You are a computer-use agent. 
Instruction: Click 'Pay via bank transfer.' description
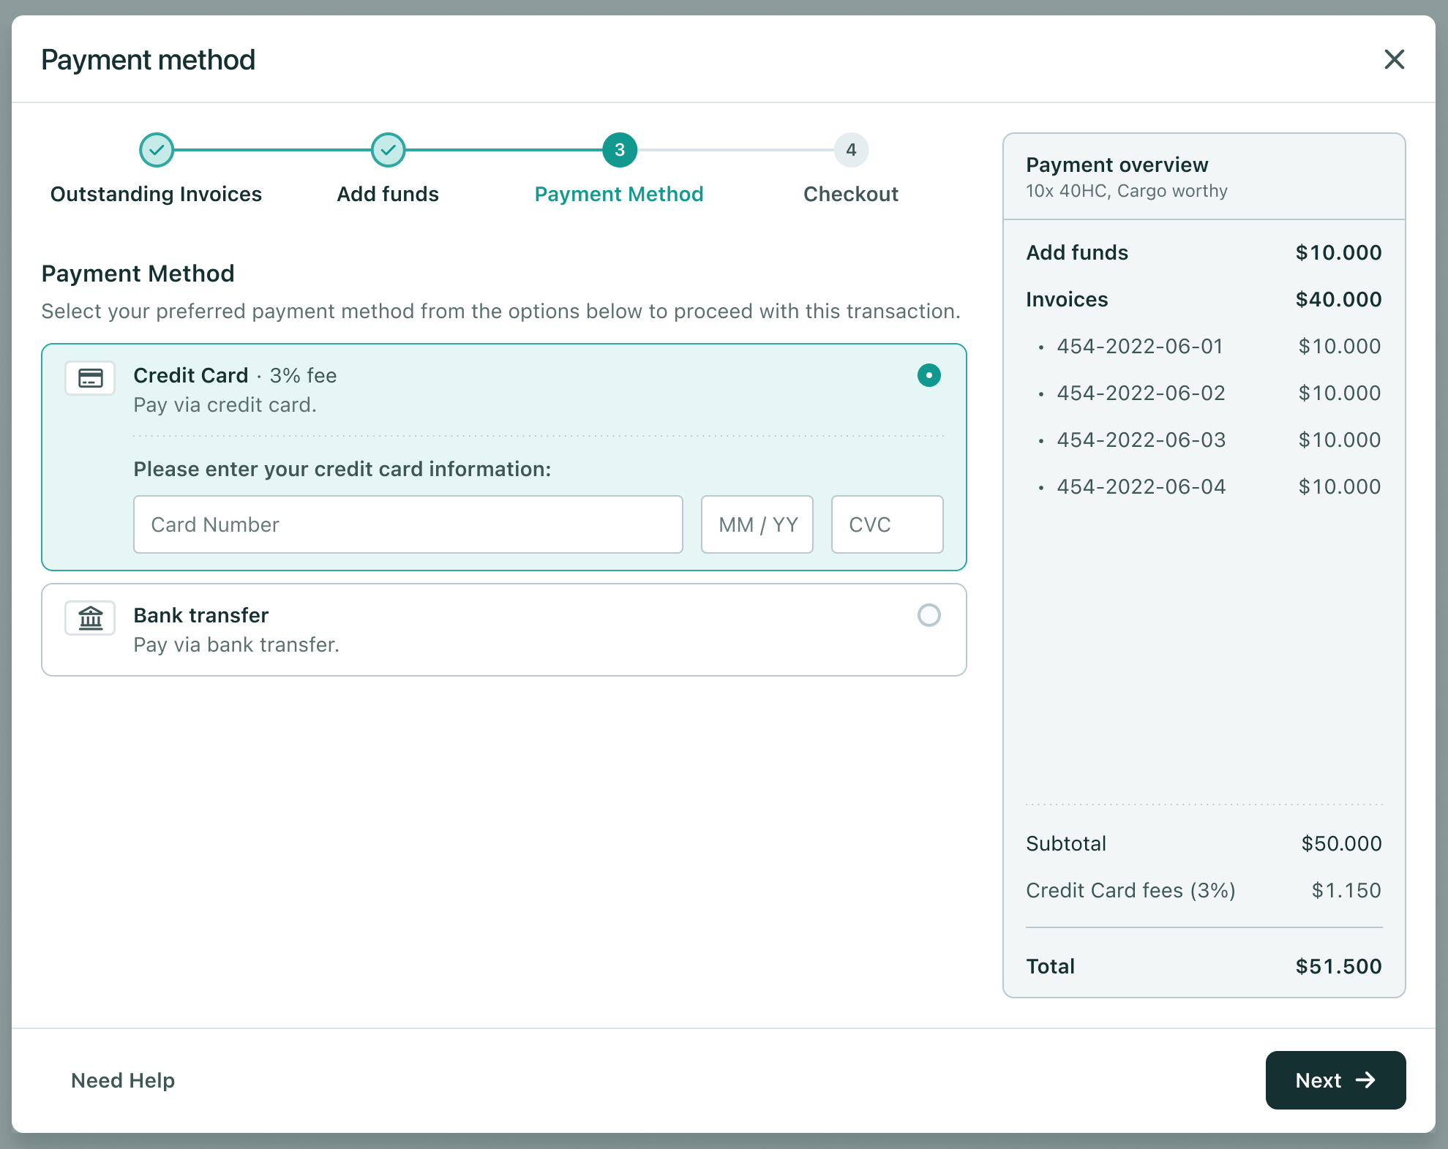tap(236, 644)
